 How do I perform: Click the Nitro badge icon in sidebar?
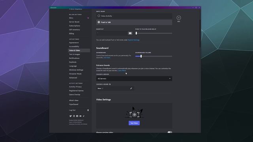click(88, 18)
